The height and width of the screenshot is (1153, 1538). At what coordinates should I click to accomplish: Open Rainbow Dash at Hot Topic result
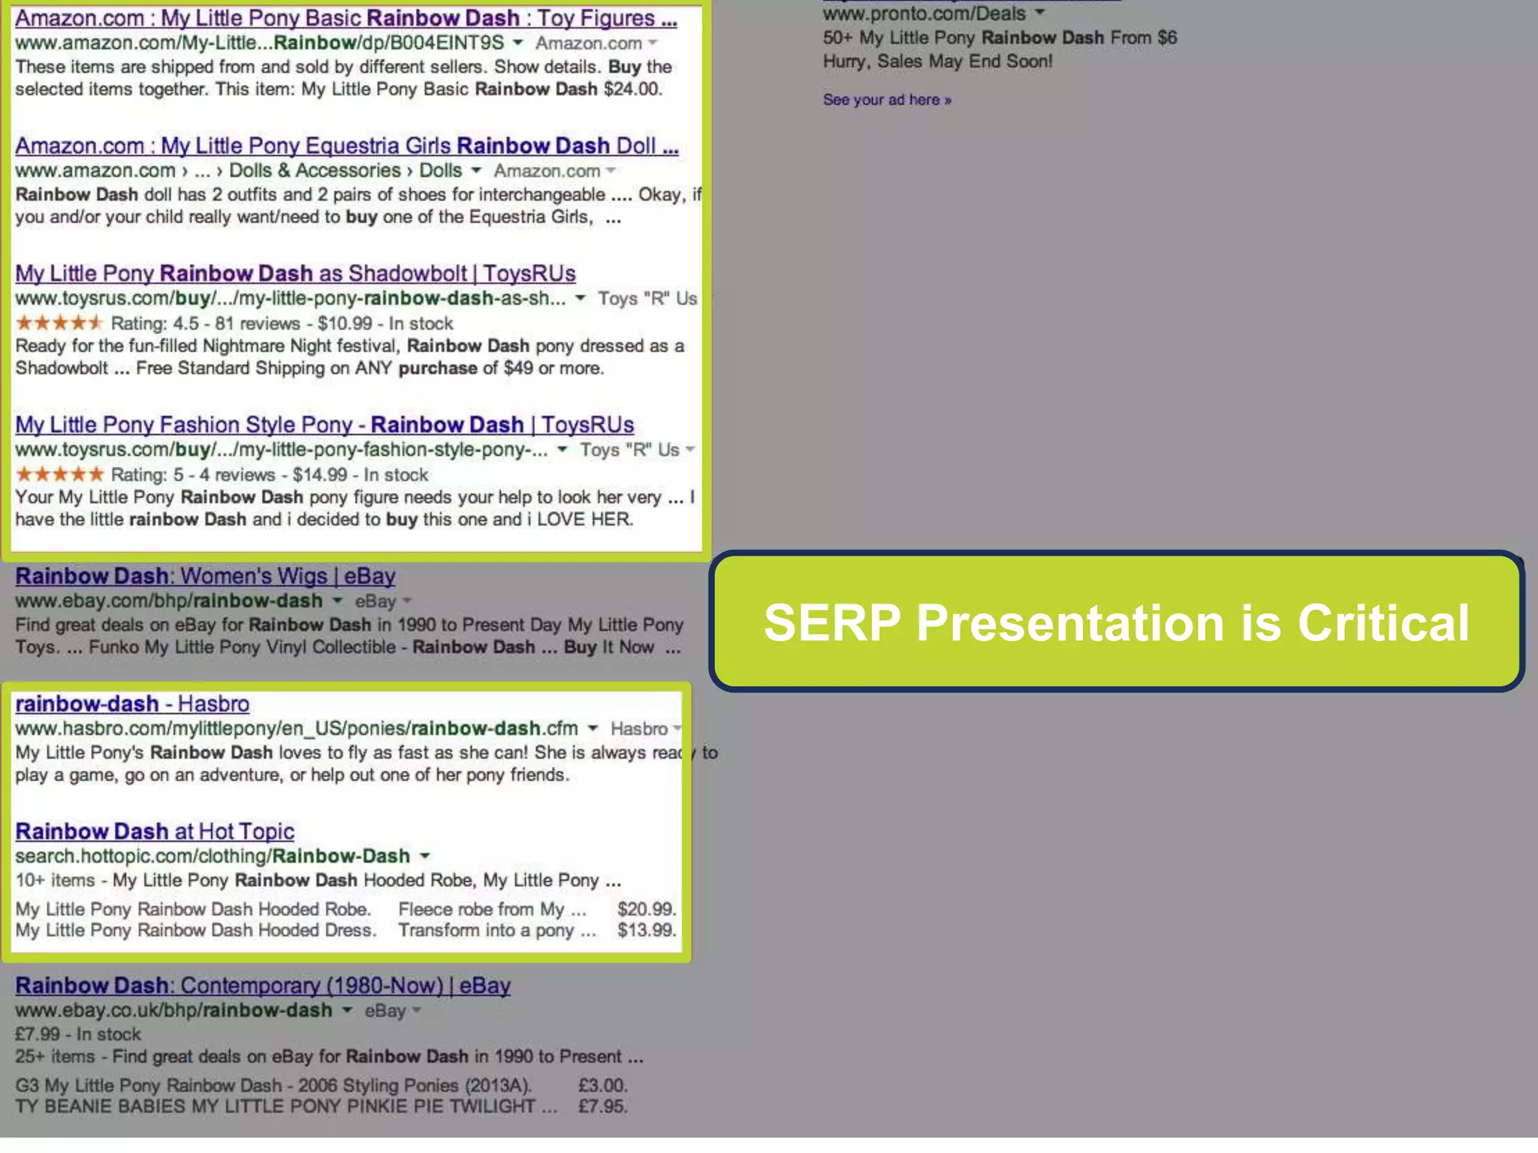pyautogui.click(x=155, y=832)
